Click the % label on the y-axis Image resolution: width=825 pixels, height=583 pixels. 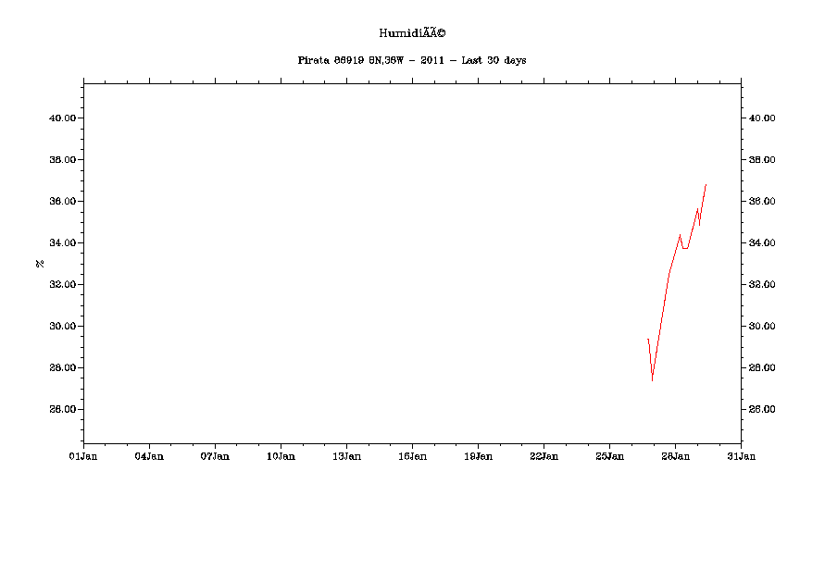pyautogui.click(x=40, y=263)
